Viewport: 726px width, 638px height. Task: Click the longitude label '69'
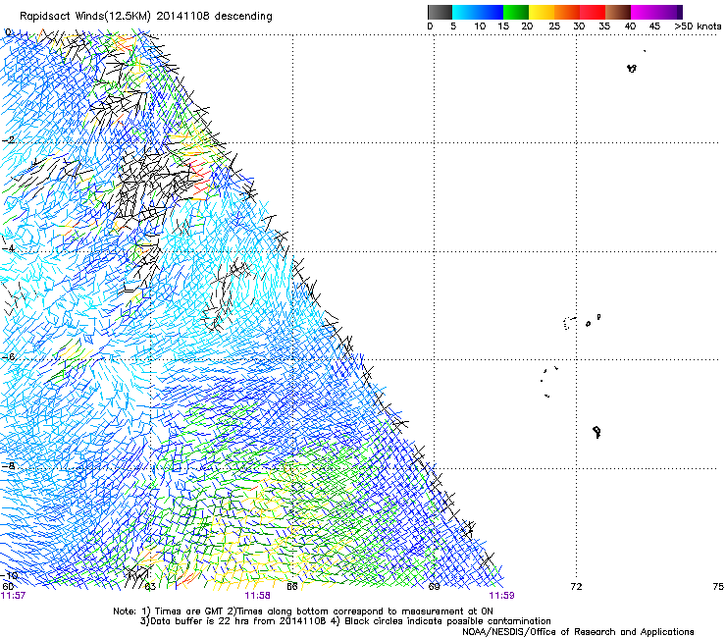tap(434, 587)
